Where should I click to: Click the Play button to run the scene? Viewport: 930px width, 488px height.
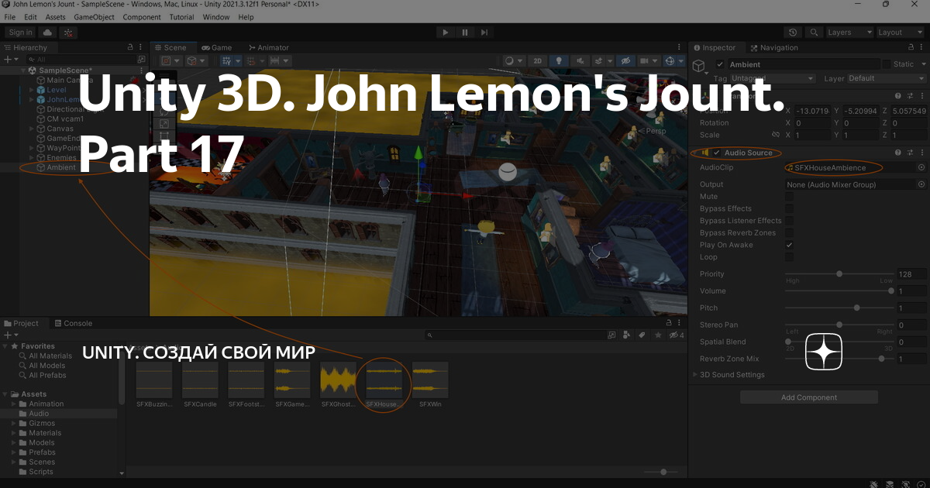(446, 32)
